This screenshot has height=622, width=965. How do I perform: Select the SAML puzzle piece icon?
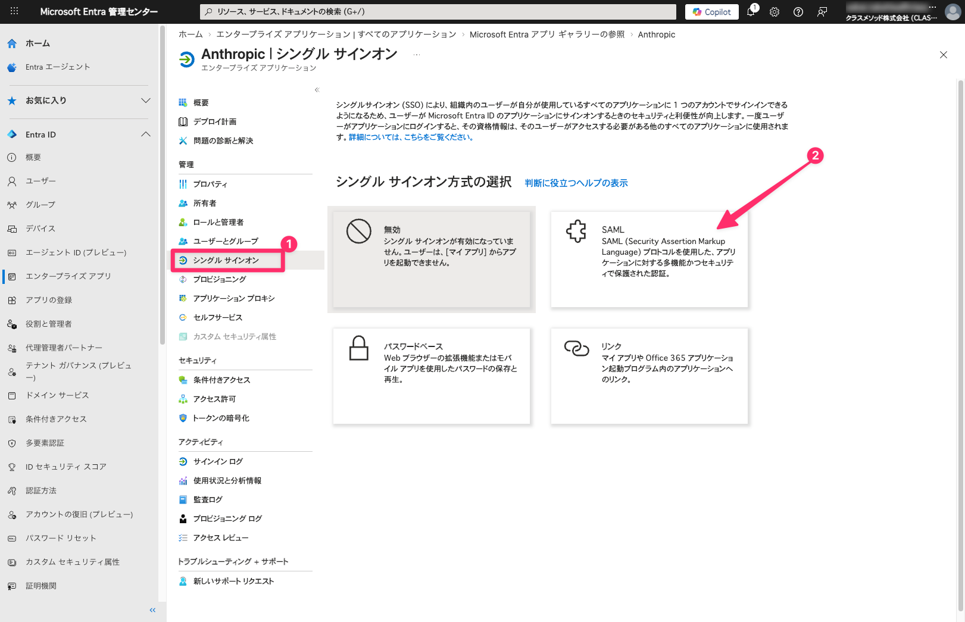pyautogui.click(x=576, y=231)
